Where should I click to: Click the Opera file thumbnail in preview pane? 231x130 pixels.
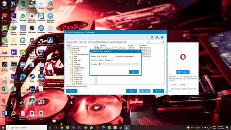click(183, 57)
